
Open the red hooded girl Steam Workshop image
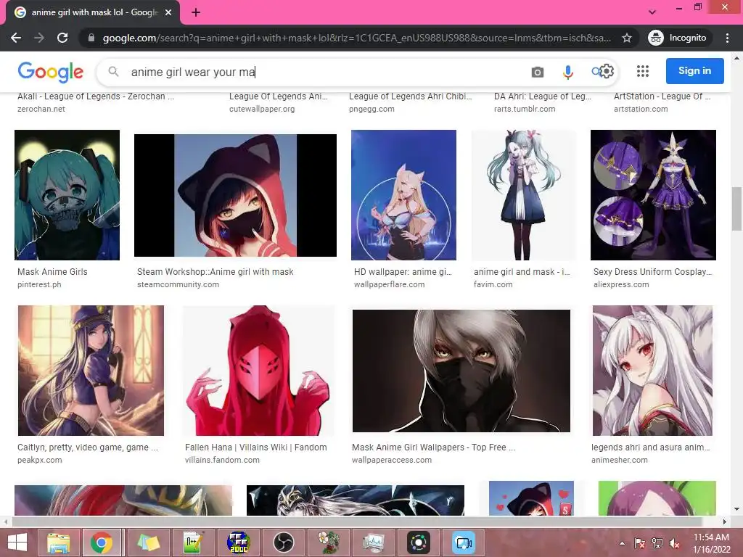235,195
